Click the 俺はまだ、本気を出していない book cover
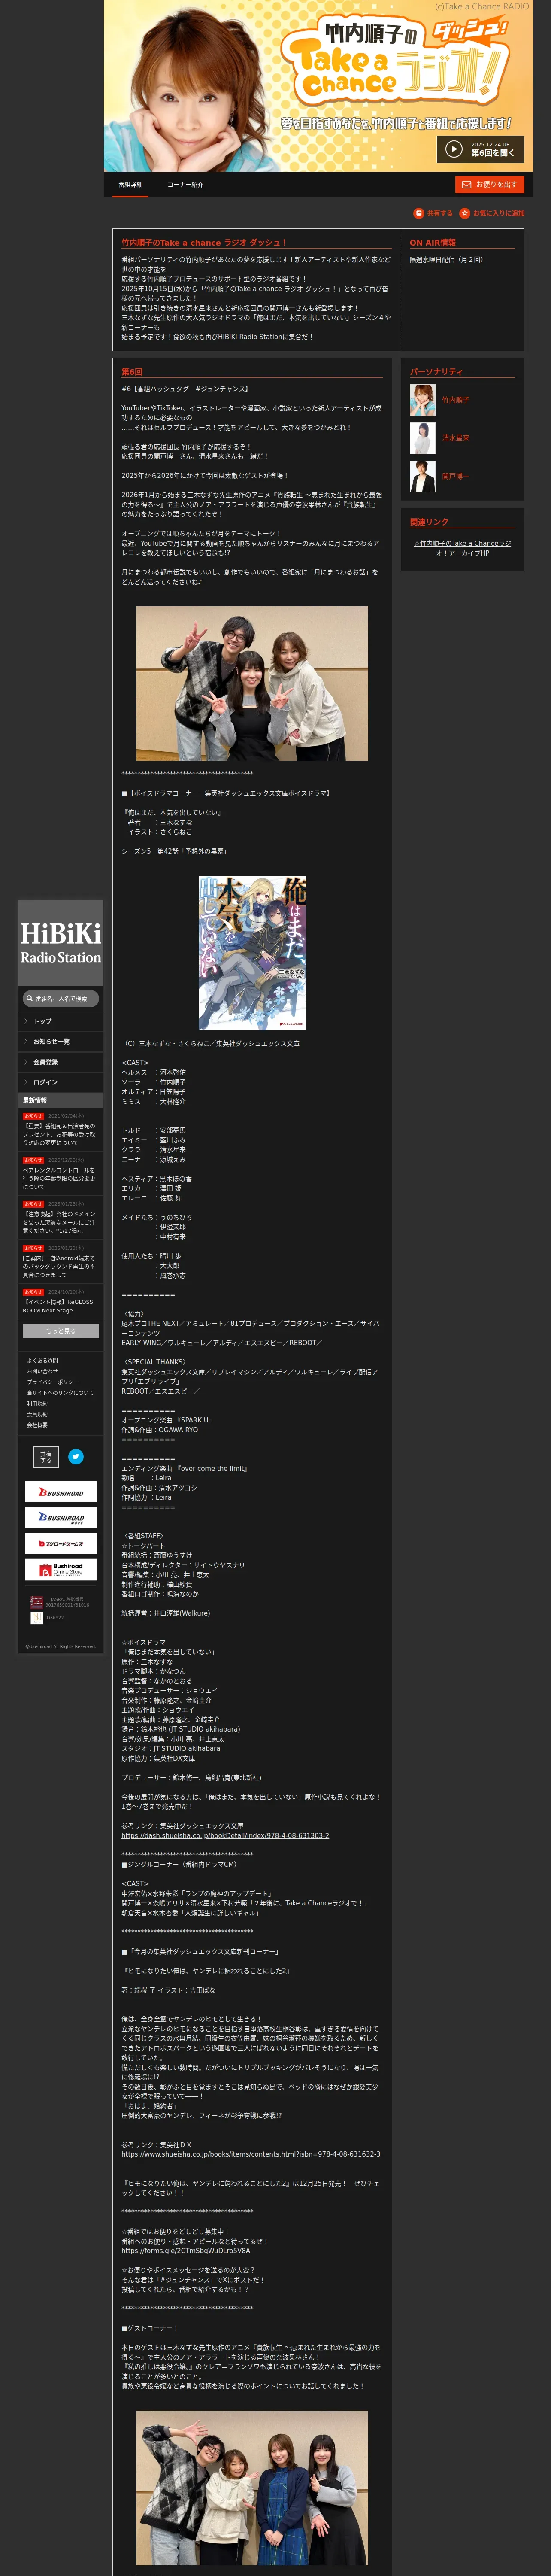The image size is (551, 2576). (x=252, y=953)
